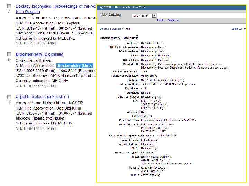
Task: Open the springerlink Electronic Links URL
Action: 168,120
